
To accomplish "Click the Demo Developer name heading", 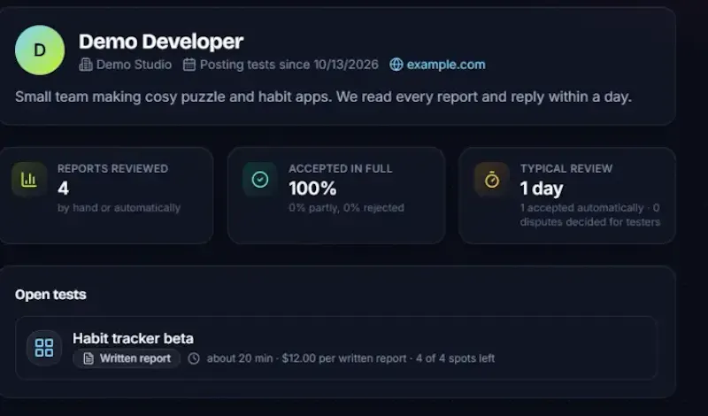I will click(x=161, y=42).
